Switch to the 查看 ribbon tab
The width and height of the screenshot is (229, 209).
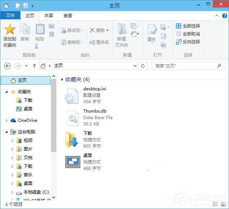click(x=68, y=16)
